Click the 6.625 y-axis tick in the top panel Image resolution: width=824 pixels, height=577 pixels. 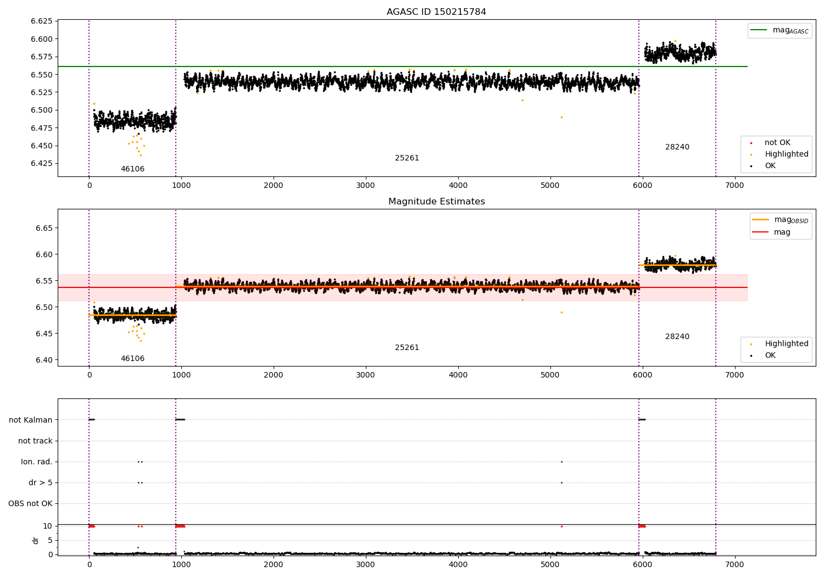[x=42, y=21]
